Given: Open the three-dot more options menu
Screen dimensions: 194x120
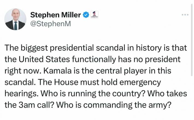Looking at the screenshot, I should pos(185,15).
